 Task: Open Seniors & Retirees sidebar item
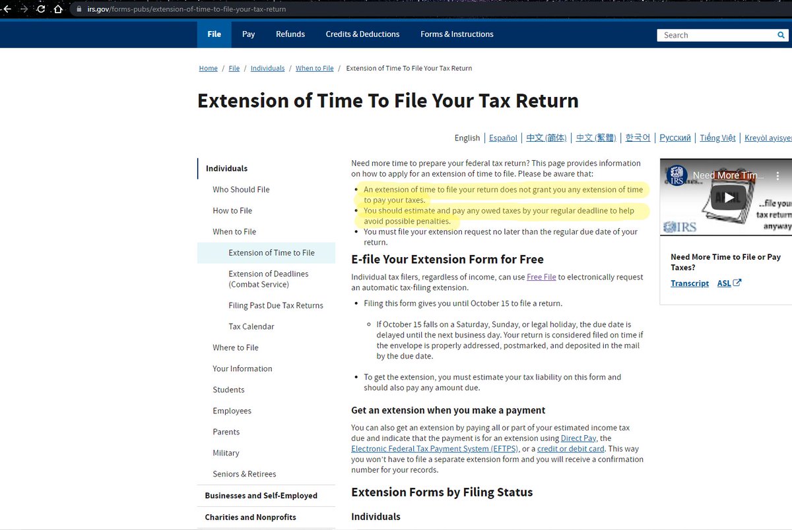click(244, 474)
